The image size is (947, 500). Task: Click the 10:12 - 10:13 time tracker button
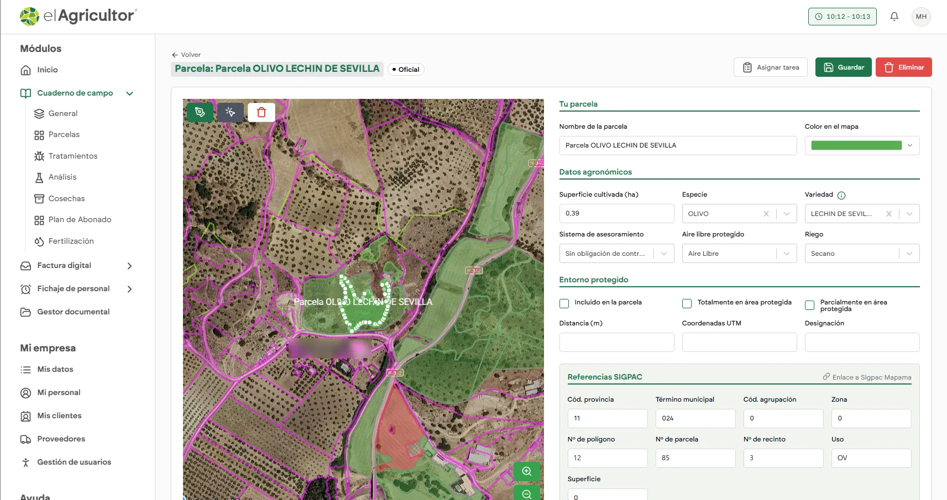coord(843,17)
